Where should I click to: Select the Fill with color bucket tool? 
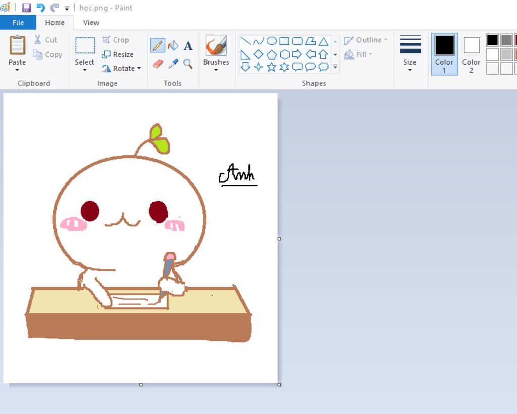tap(173, 45)
